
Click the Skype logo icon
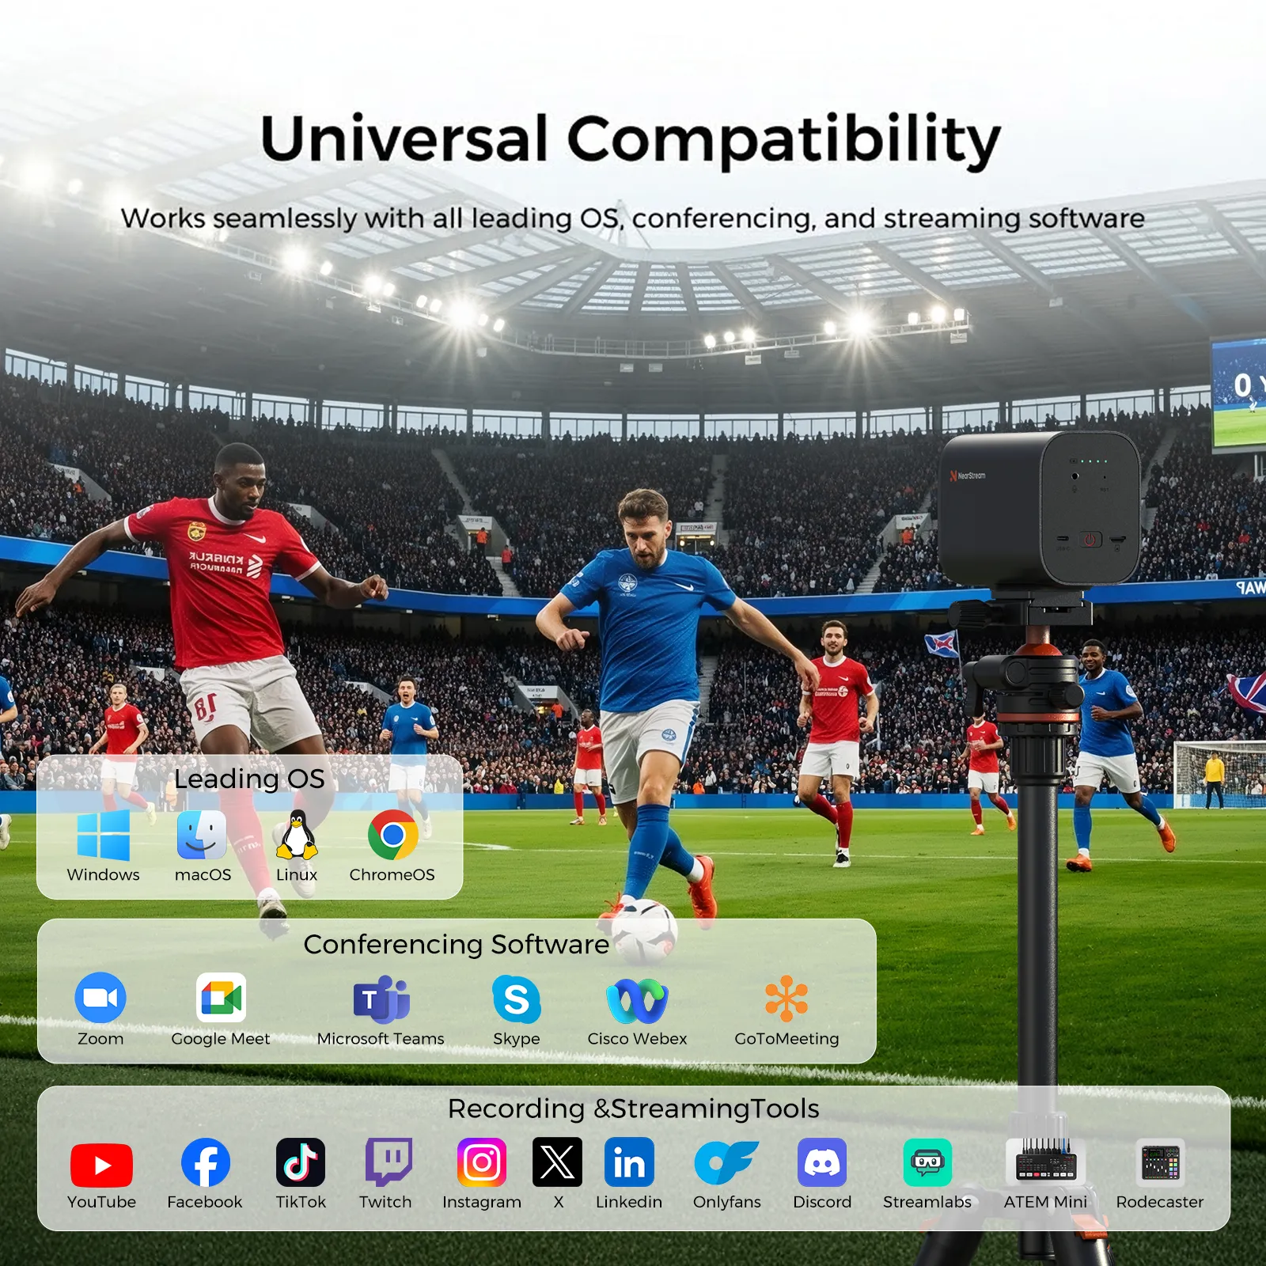[516, 999]
